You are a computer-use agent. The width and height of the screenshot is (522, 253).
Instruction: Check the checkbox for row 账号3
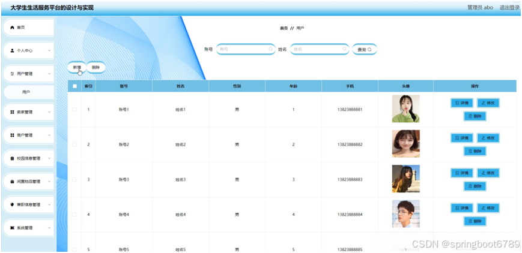[74, 179]
